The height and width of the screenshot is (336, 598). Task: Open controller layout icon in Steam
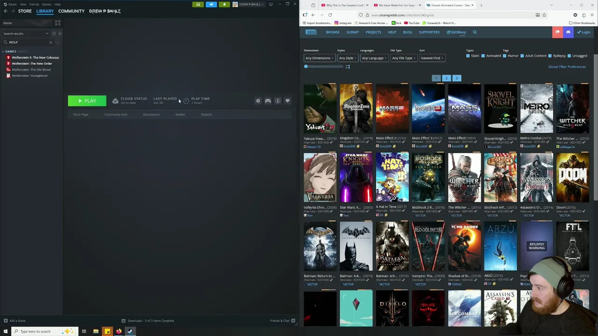[x=268, y=101]
